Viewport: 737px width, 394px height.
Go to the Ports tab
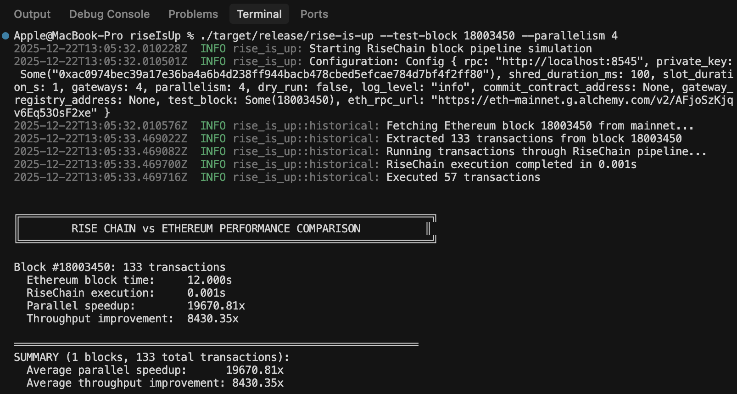point(314,14)
